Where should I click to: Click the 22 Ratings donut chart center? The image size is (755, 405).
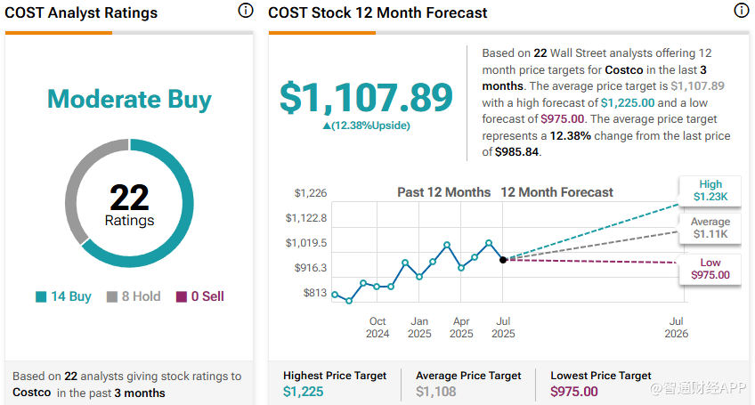point(129,204)
